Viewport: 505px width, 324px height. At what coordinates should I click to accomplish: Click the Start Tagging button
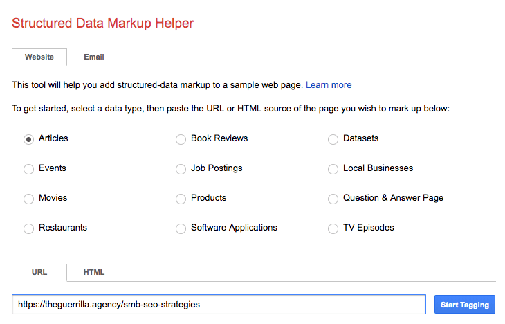click(465, 305)
